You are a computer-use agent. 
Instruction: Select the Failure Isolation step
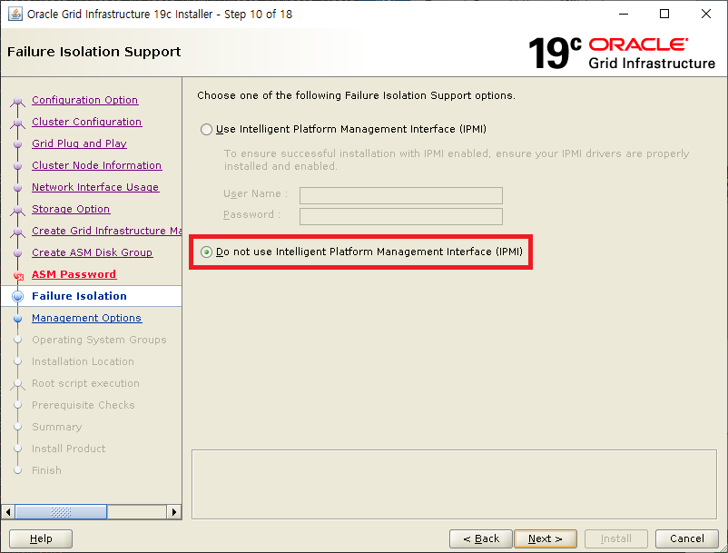tap(79, 296)
